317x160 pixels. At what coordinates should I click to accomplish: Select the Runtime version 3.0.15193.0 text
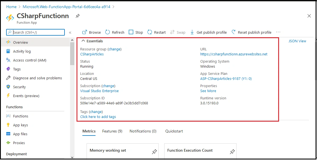[209, 103]
